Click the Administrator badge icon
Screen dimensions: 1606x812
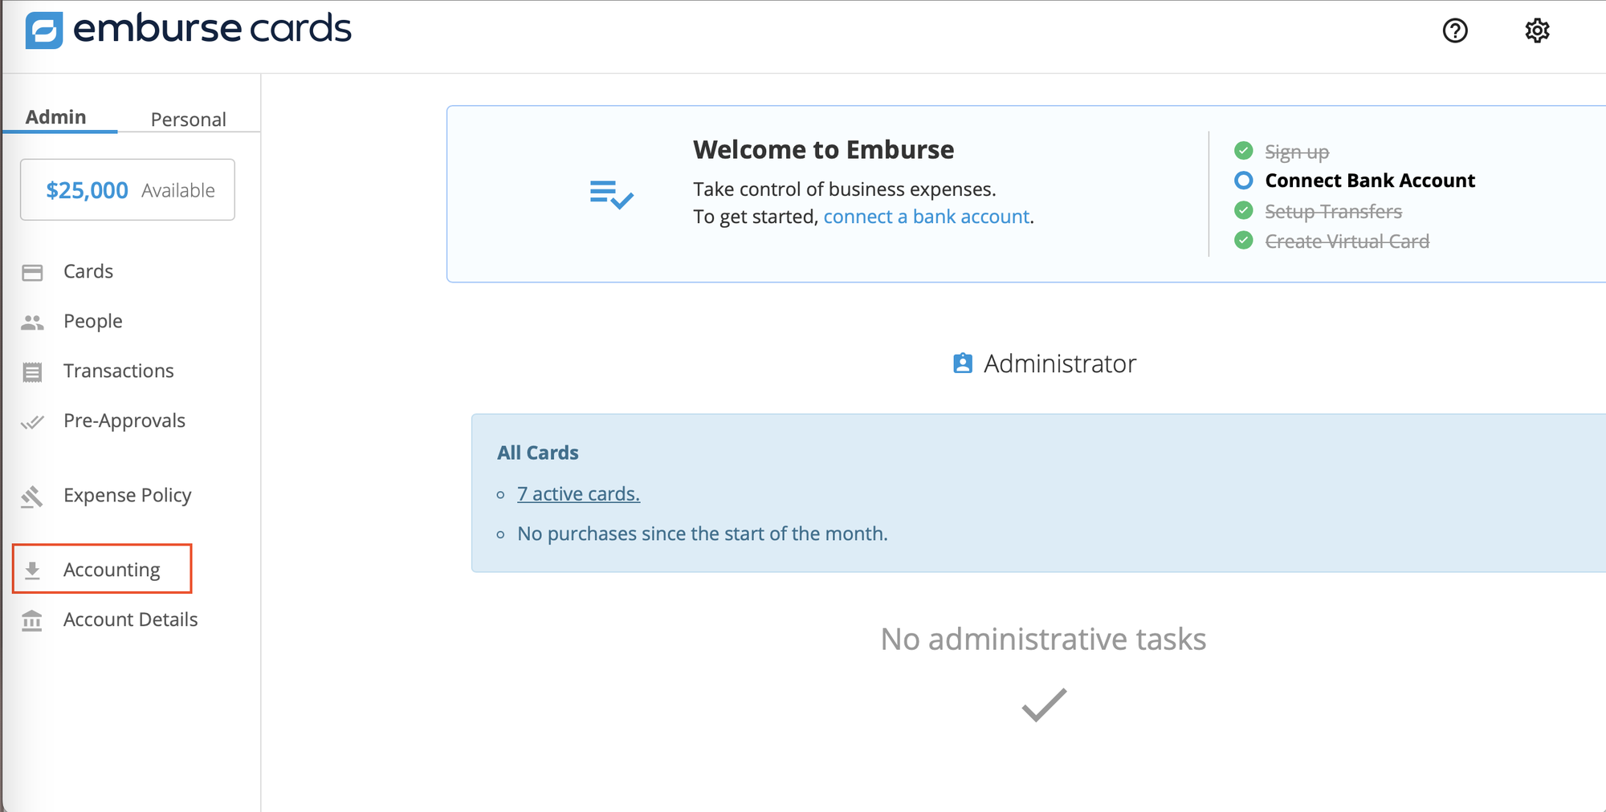click(961, 363)
